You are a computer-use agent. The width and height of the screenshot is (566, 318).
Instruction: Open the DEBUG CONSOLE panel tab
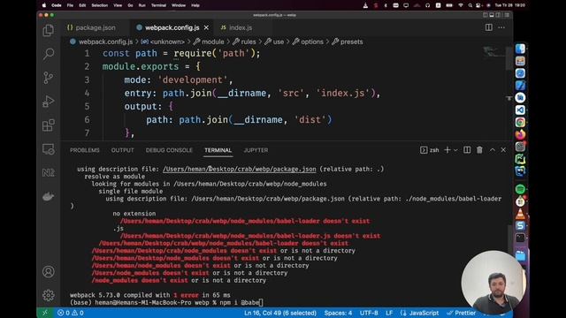click(169, 150)
